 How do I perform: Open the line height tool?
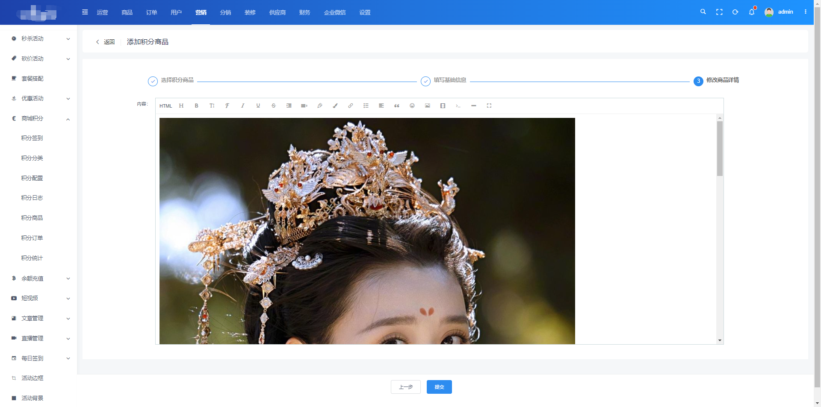click(304, 106)
